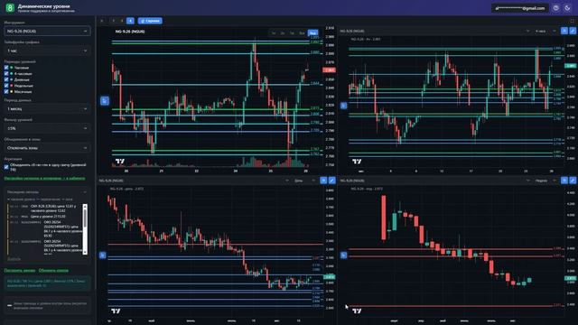Click the fullscreen icon above the top-right chart

click(x=572, y=21)
